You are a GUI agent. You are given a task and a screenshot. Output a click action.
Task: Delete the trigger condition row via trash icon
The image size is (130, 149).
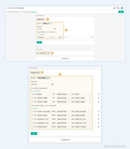(x=92, y=37)
